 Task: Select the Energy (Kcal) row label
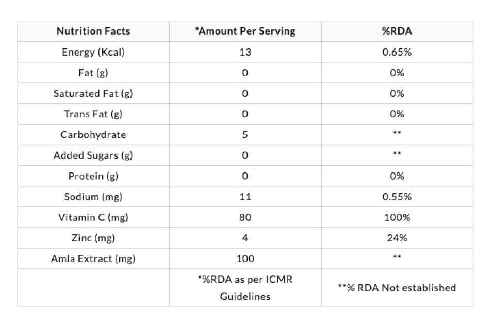pos(93,52)
